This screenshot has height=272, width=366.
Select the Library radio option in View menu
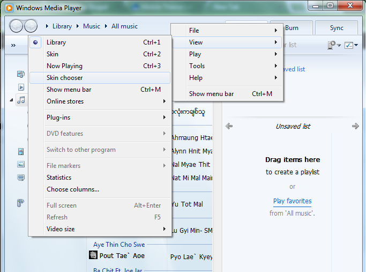pyautogui.click(x=100, y=42)
